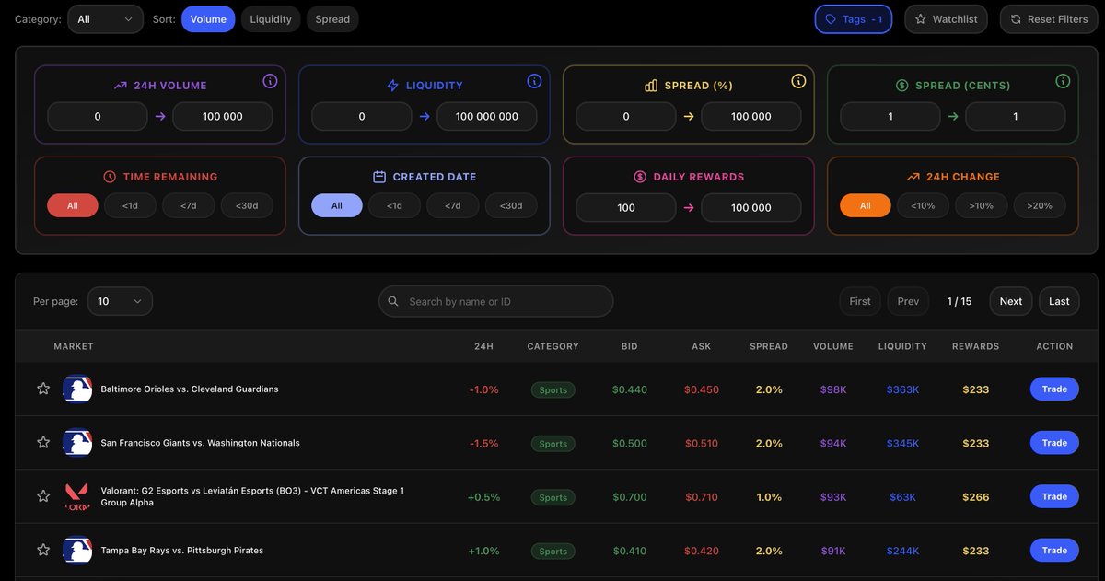This screenshot has width=1105, height=581.
Task: Trade the Baltimore Orioles vs. Cleveland Guardians market
Action: (x=1054, y=389)
